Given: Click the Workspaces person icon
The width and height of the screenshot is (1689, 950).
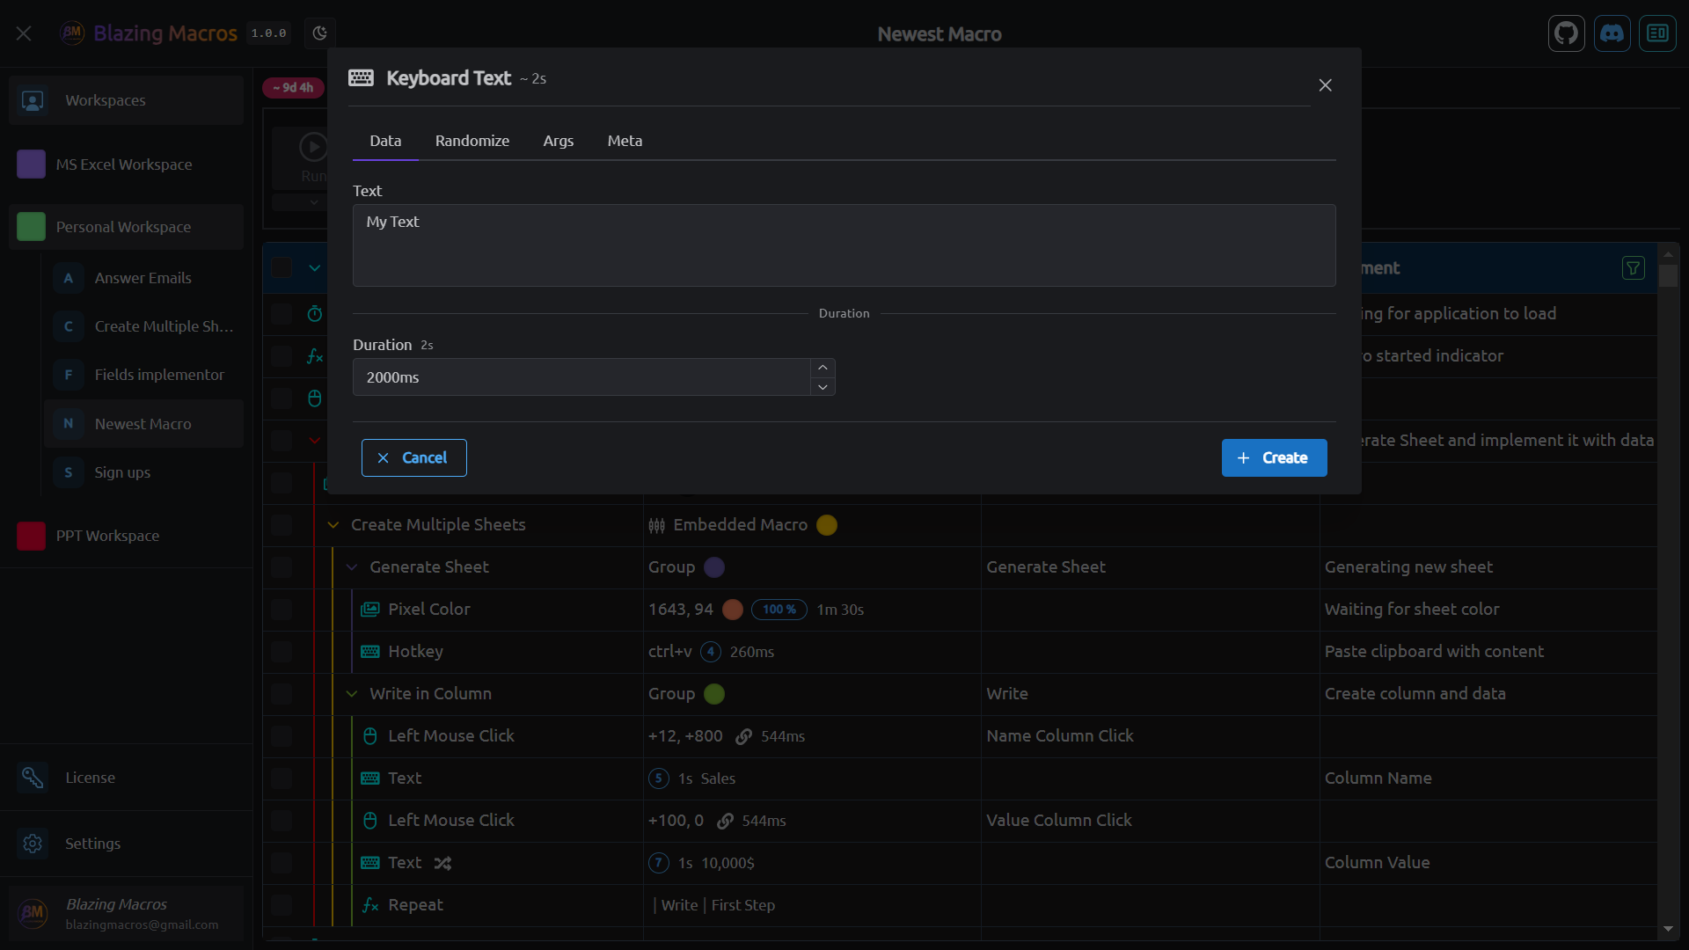Looking at the screenshot, I should pos(33,100).
